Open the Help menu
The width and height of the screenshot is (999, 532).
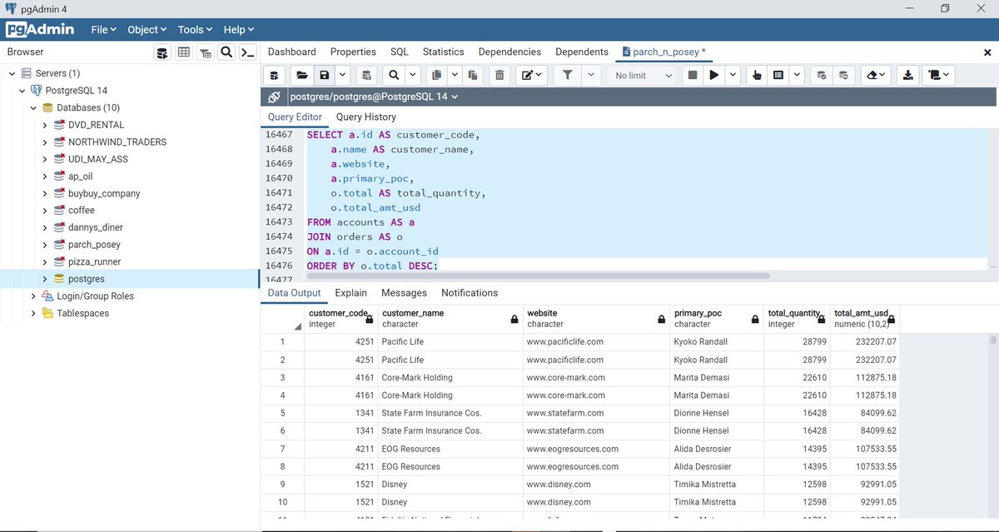(241, 29)
